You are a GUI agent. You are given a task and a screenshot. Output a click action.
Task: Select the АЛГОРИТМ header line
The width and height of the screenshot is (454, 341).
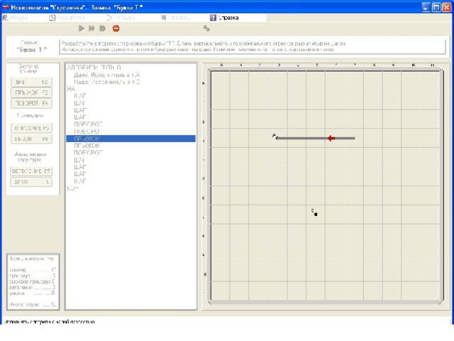point(94,67)
